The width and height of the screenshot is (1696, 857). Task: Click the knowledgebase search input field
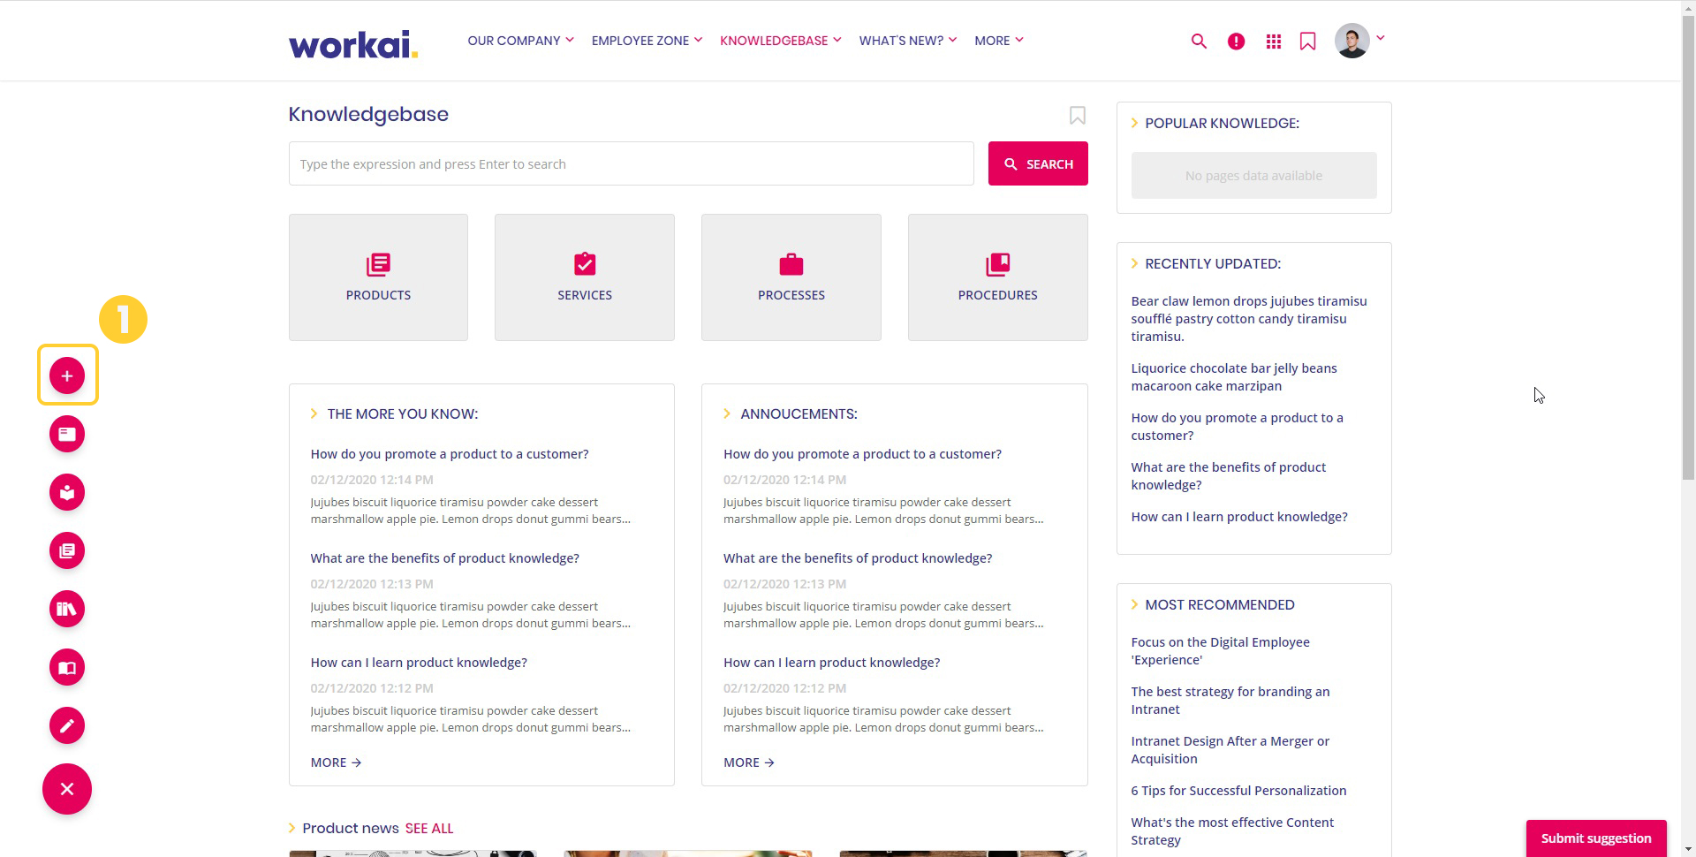[x=631, y=163]
